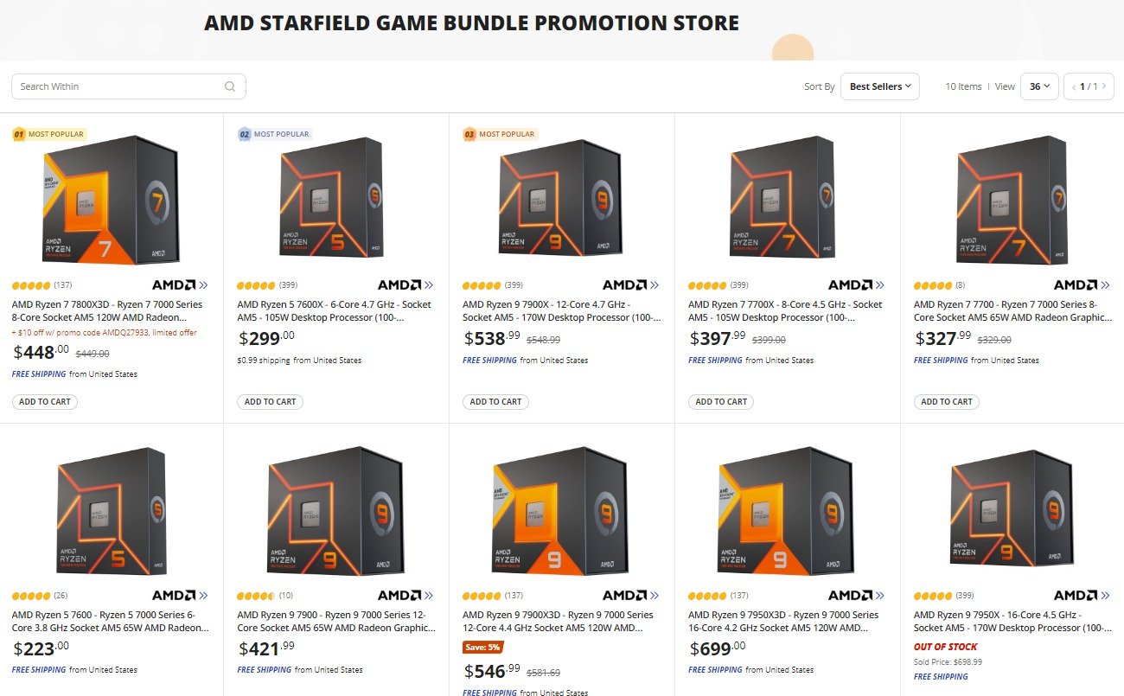Open AMD Ryzen 5 7600X product title link
1124x696 pixels.
click(x=335, y=310)
